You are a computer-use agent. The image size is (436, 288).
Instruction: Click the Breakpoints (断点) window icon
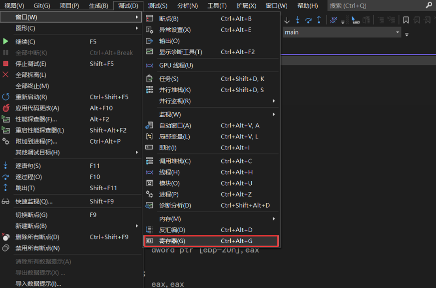149,18
